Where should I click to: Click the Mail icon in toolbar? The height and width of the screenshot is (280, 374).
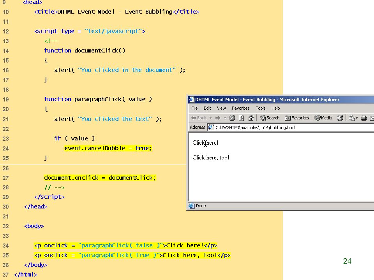(351, 118)
